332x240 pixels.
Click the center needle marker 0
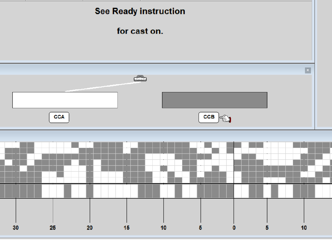tap(234, 228)
